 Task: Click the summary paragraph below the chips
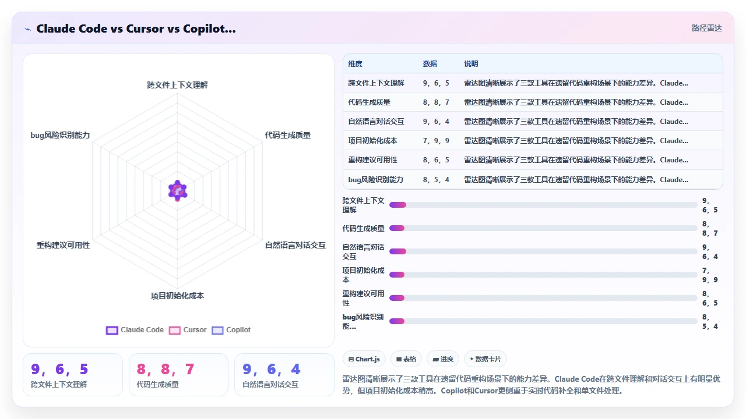tap(532, 385)
